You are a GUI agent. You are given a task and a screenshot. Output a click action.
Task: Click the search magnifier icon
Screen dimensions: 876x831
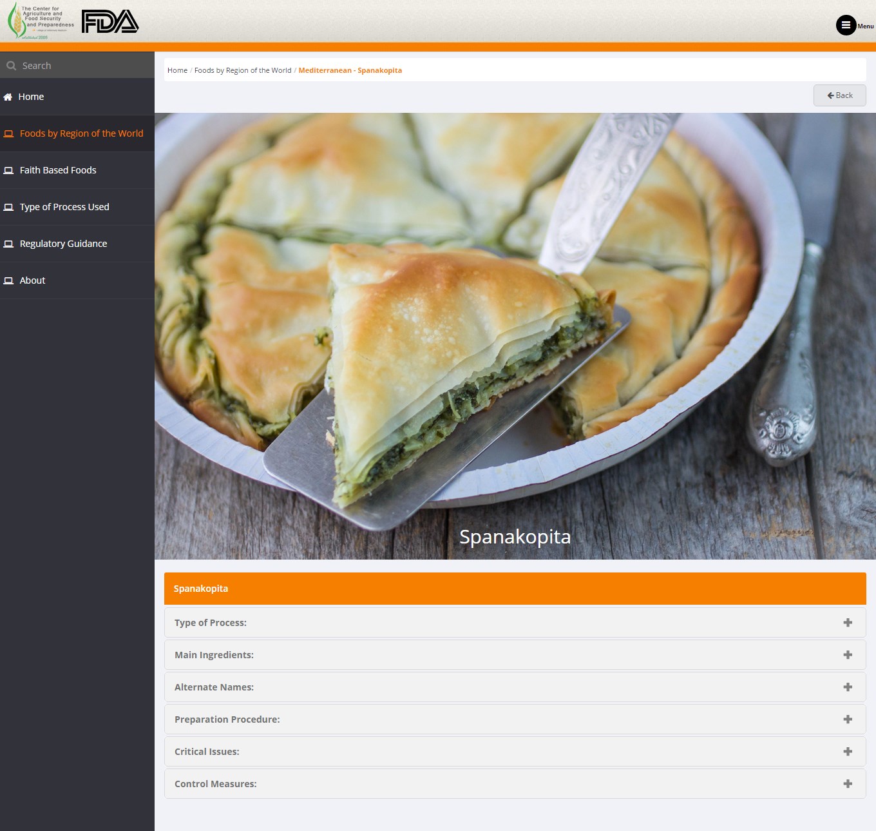11,66
